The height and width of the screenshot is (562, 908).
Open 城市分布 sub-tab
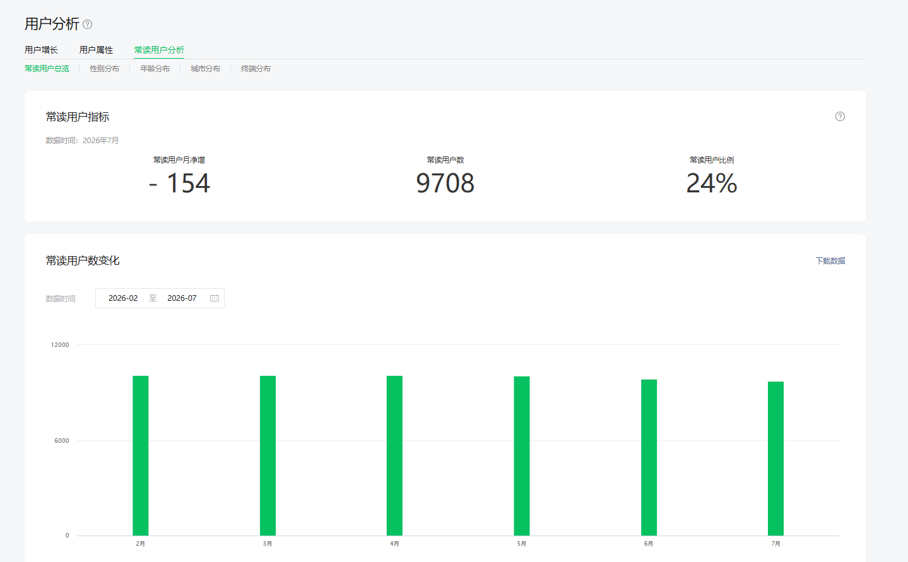tap(205, 69)
